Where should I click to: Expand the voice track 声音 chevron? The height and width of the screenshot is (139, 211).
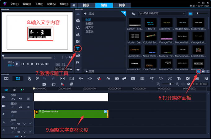coord(24,124)
